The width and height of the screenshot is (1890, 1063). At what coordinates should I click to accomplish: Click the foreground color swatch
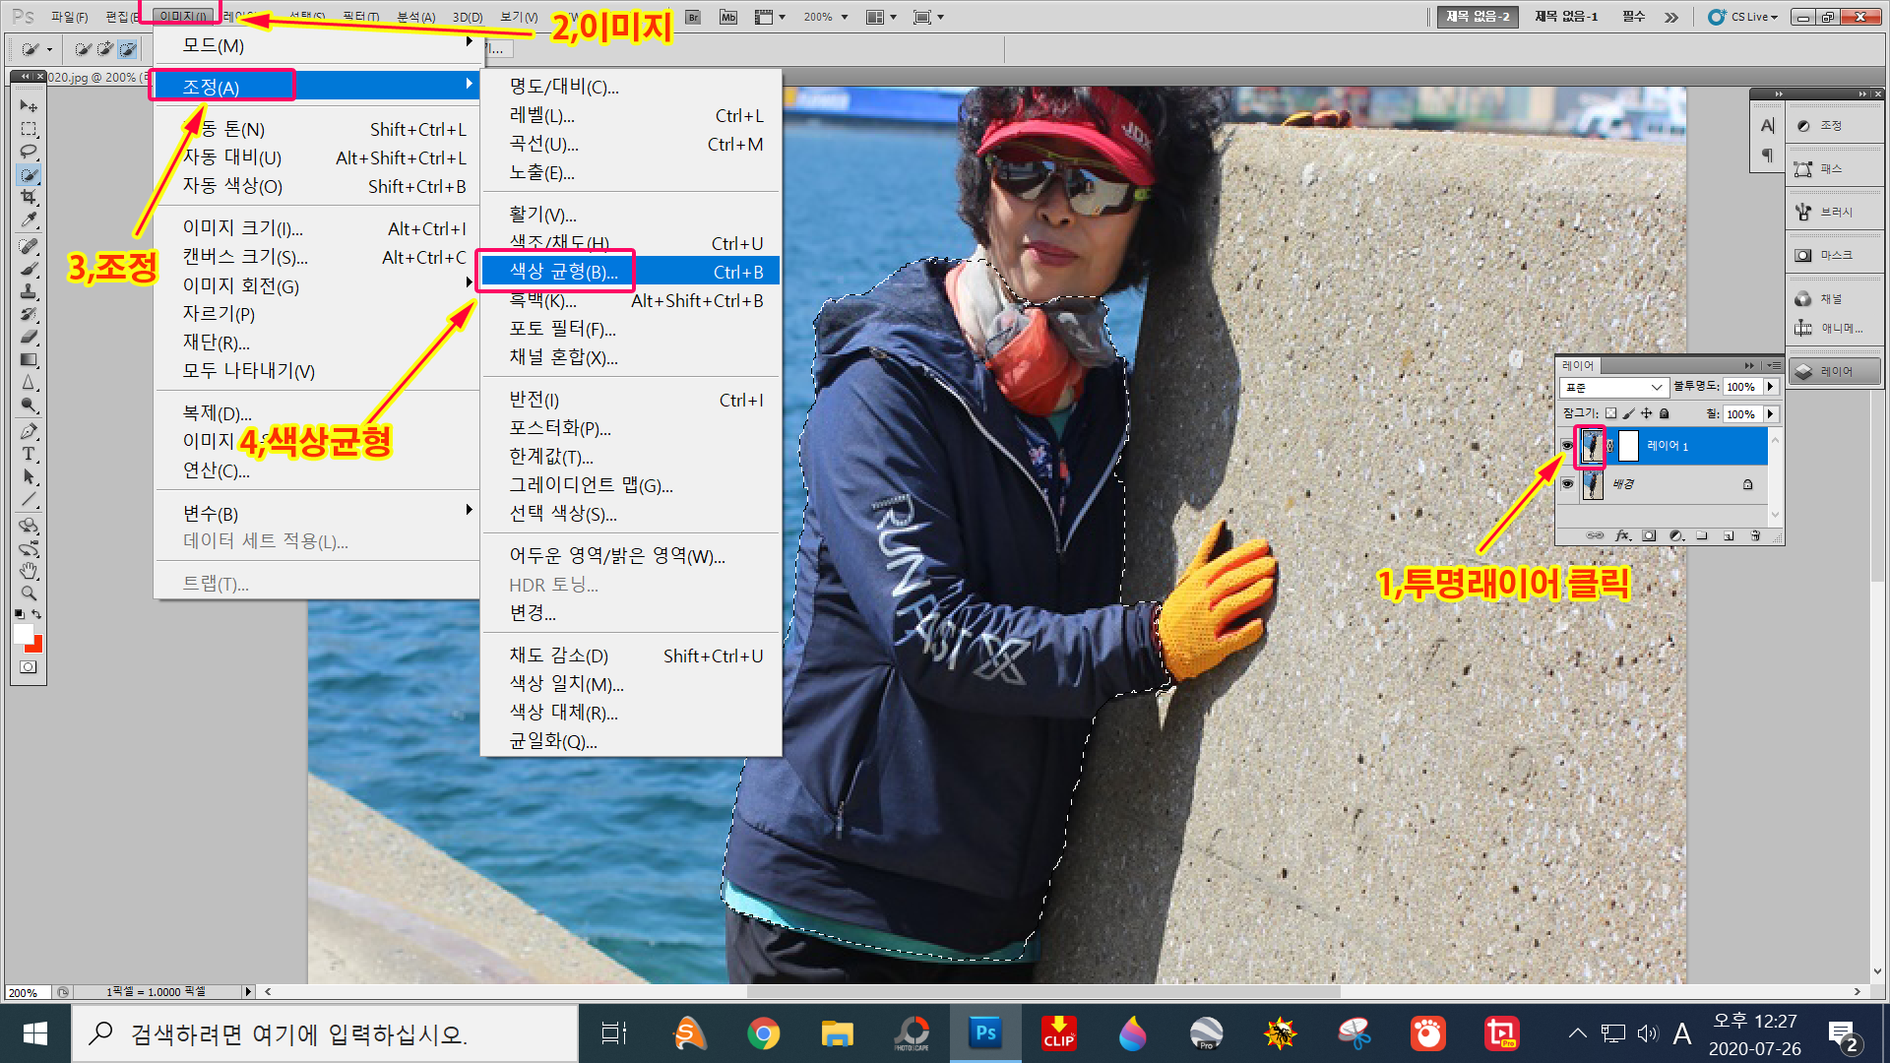pyautogui.click(x=24, y=634)
